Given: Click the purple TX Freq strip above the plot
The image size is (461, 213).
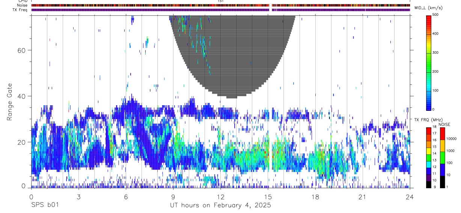Looking at the screenshot, I should coord(220,10).
